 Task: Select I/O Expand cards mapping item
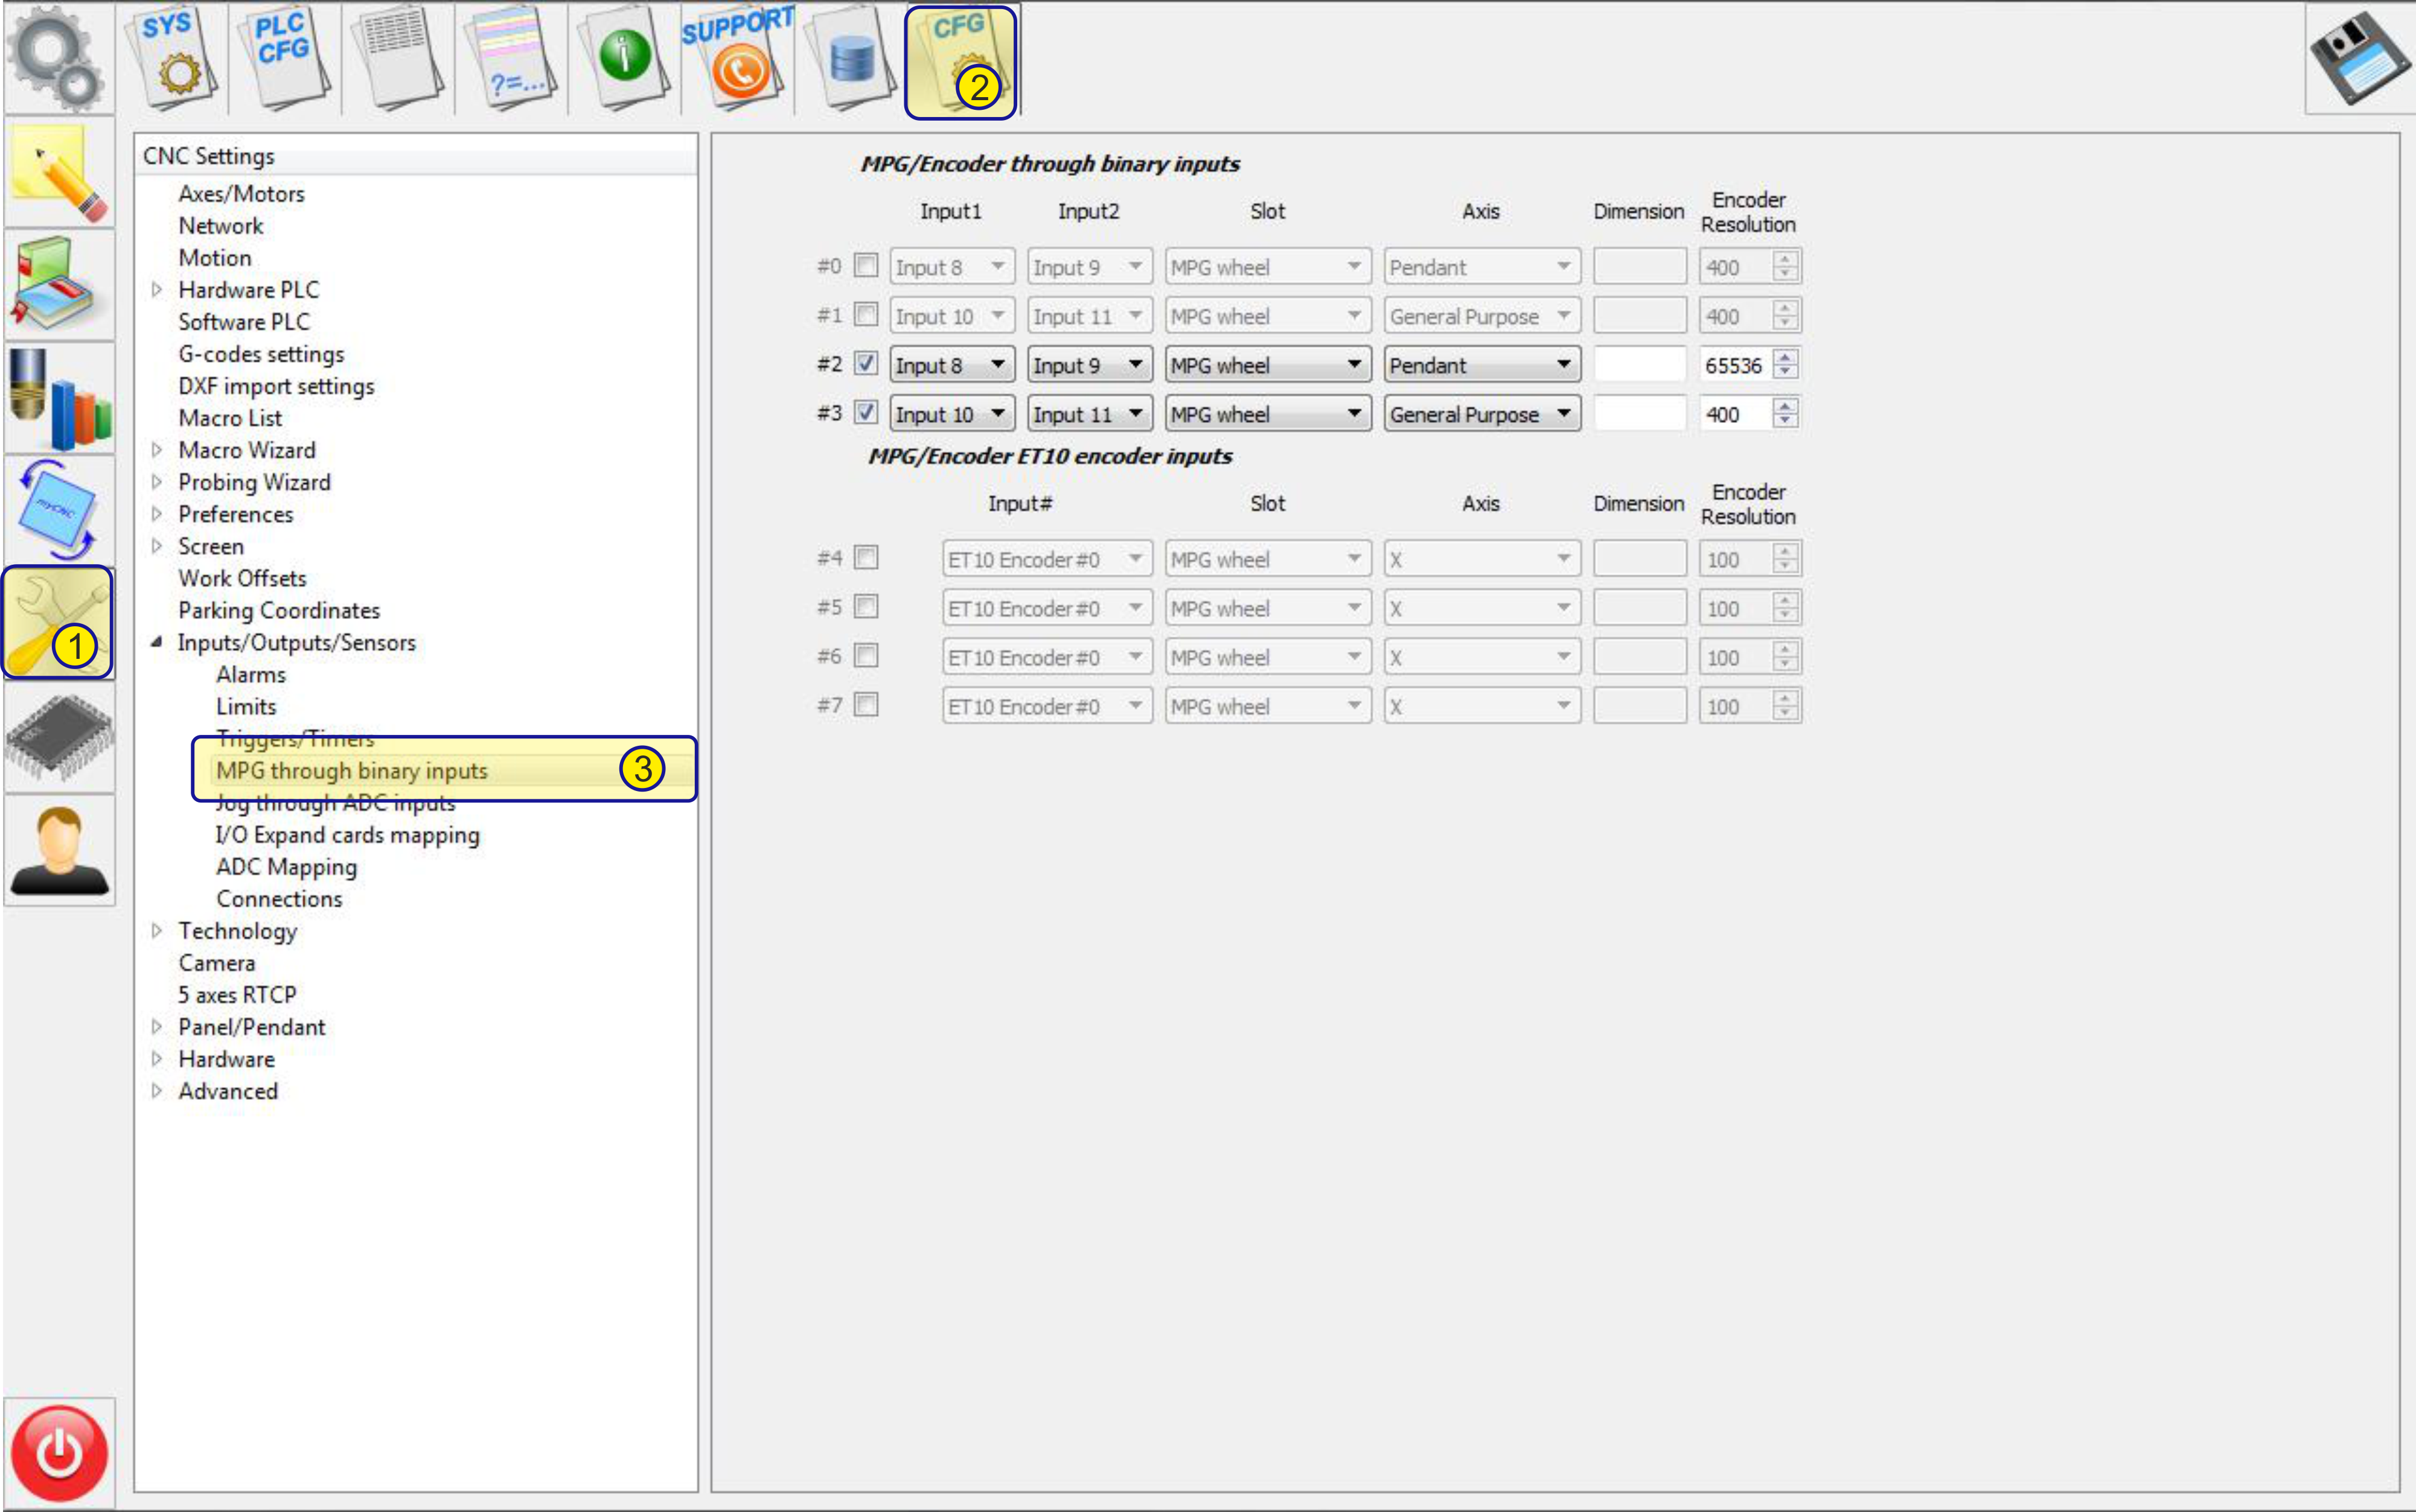click(347, 835)
